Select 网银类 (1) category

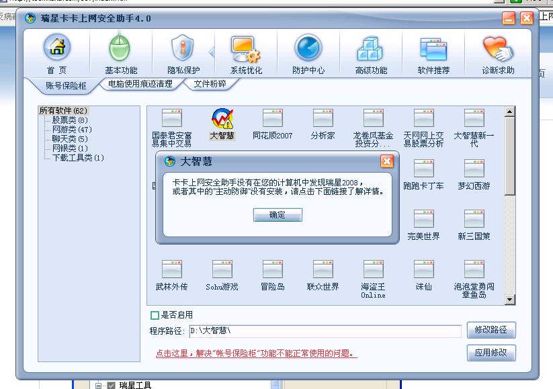(x=70, y=148)
